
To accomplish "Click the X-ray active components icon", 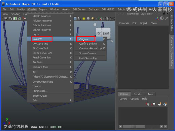I will [111, 19].
